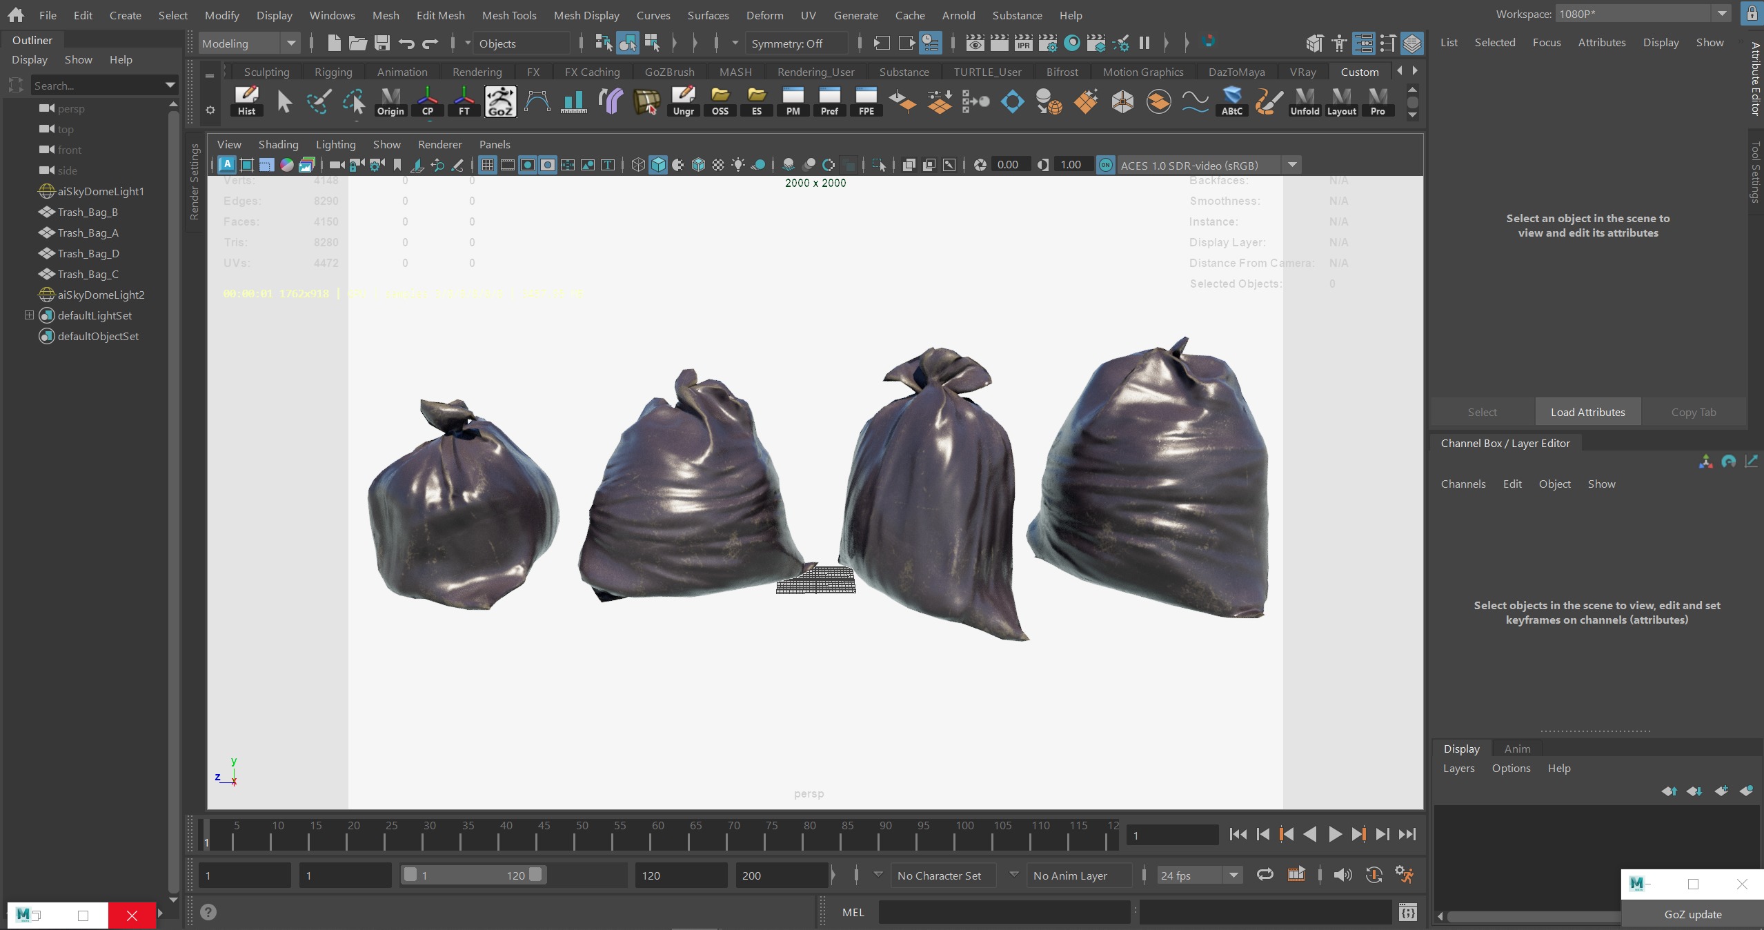
Task: Open the Outliner search options dropdown
Action: point(170,86)
